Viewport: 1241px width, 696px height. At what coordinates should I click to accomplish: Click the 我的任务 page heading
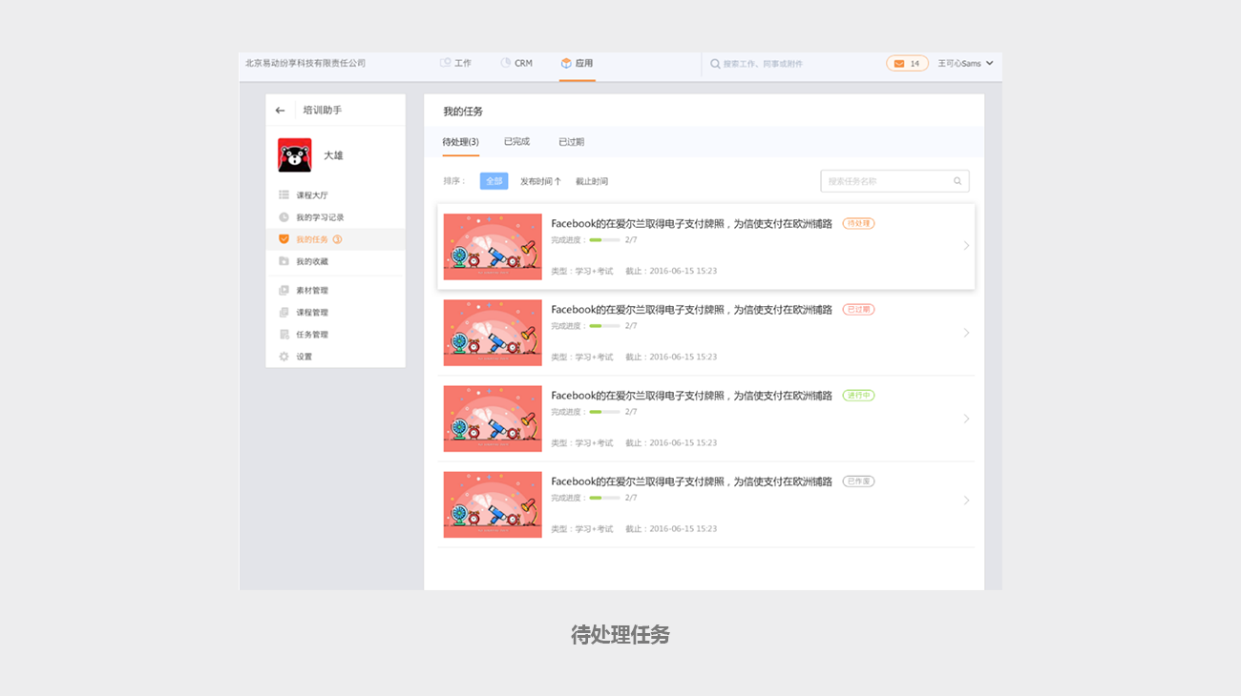(x=463, y=112)
